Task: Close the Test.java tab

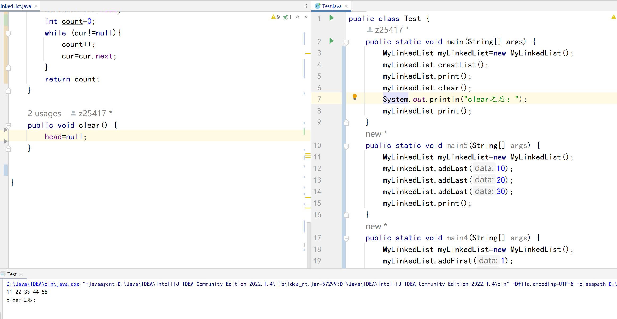Action: 346,6
